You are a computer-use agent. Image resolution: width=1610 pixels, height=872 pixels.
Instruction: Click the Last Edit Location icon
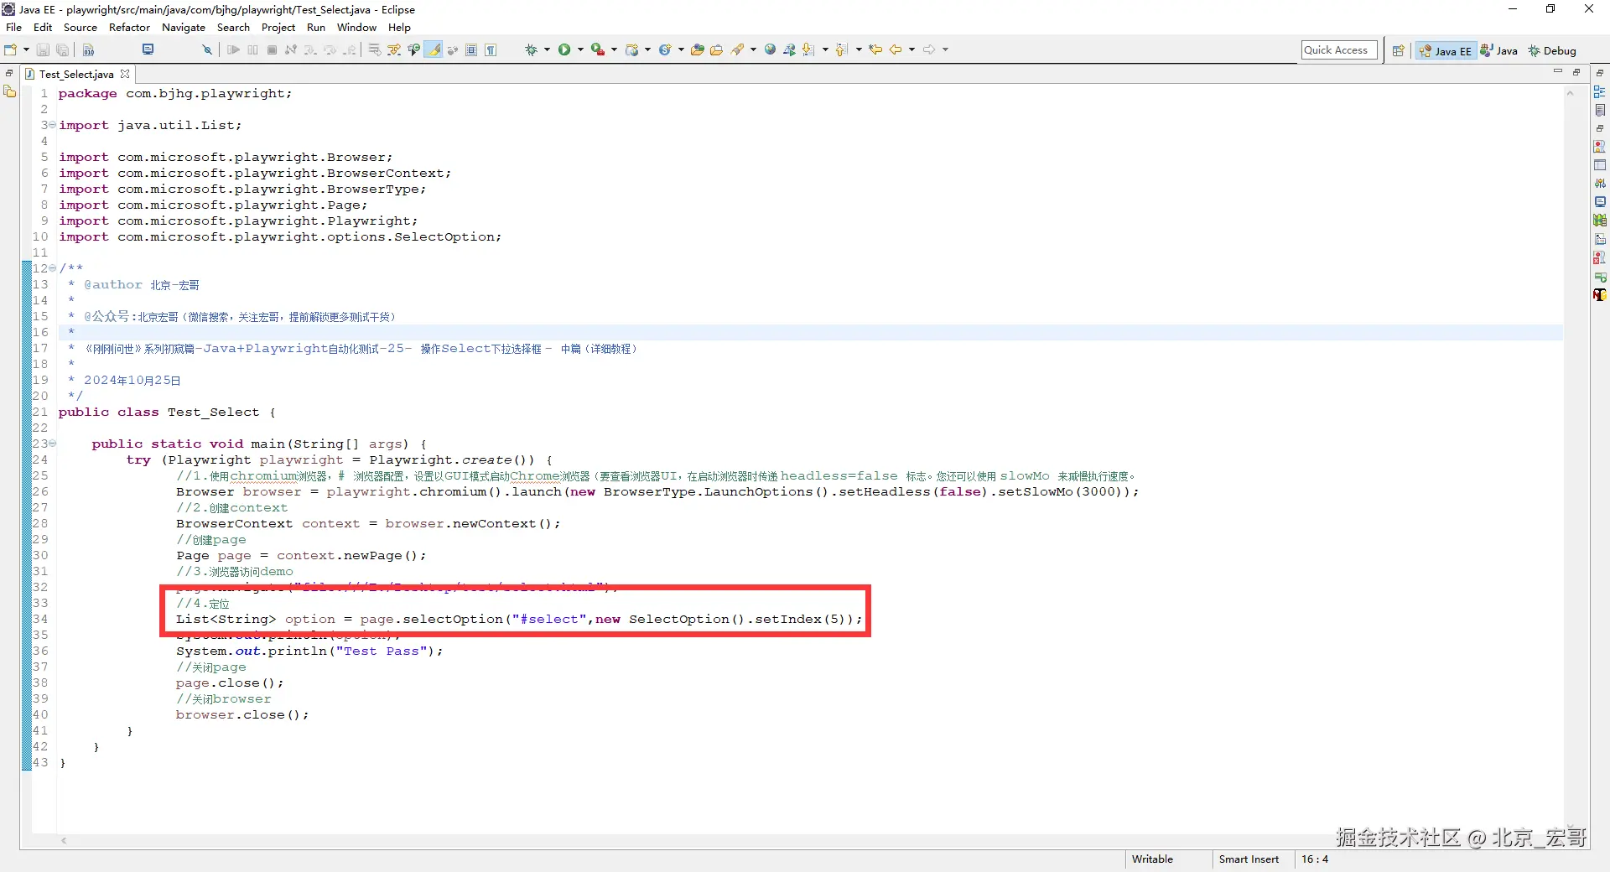[x=875, y=50]
